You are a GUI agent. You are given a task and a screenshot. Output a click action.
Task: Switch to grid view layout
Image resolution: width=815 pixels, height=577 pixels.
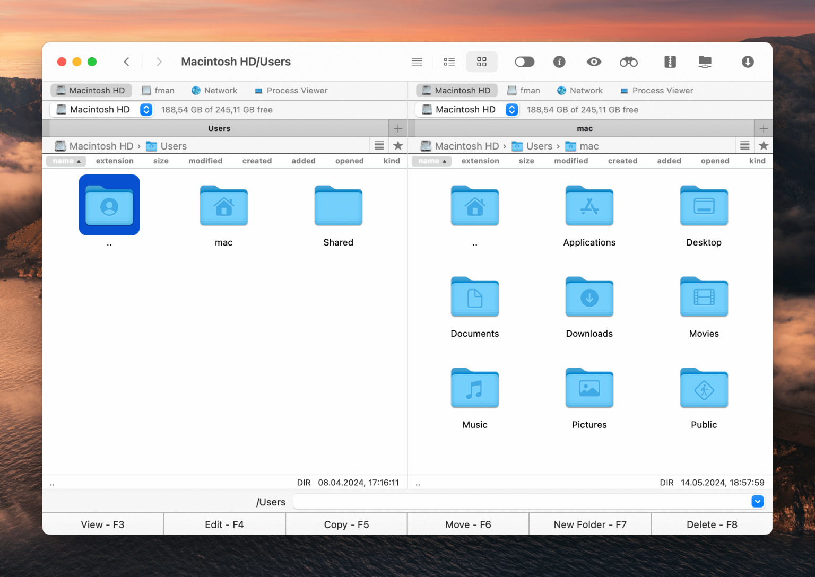(481, 62)
